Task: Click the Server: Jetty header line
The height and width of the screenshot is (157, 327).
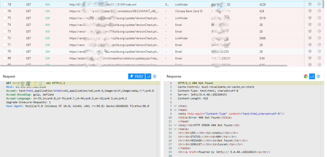Action: click(202, 95)
